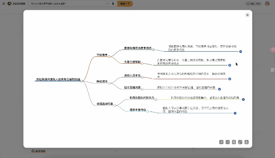Select the 提供丰富内容 node
Image resolution: width=275 pixels, height=158 pixels.
coord(137,110)
